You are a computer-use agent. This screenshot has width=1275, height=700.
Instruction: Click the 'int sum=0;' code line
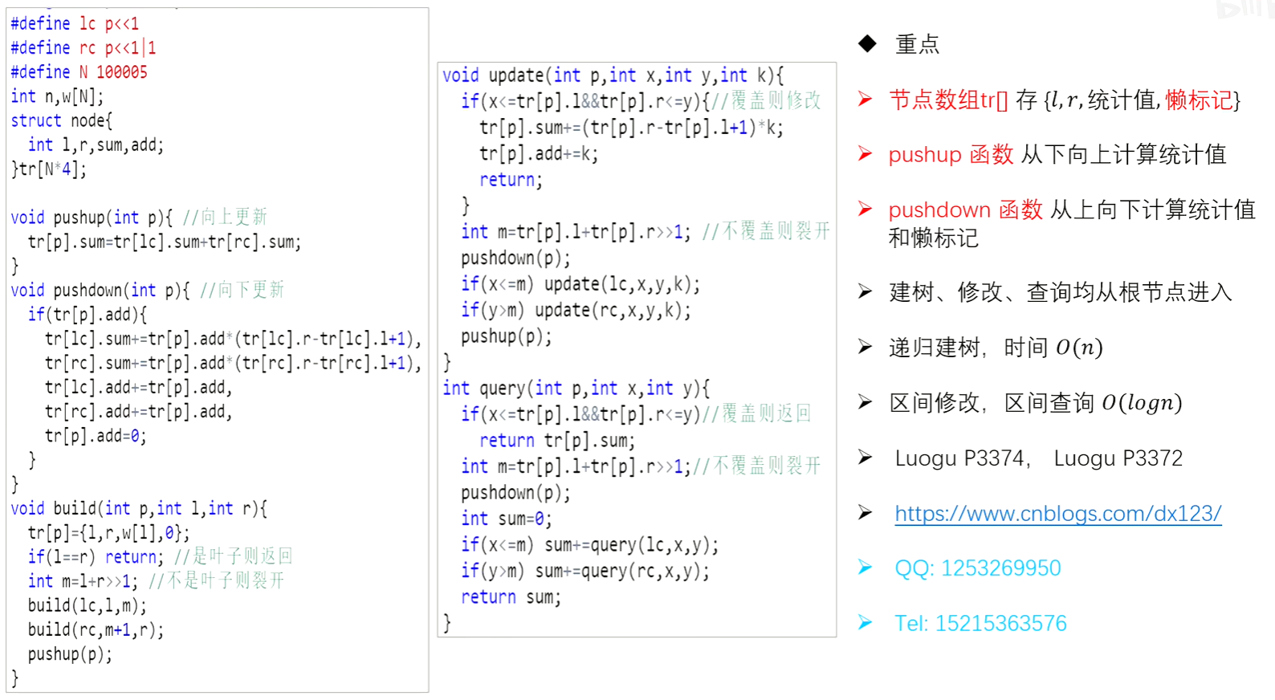pos(507,519)
